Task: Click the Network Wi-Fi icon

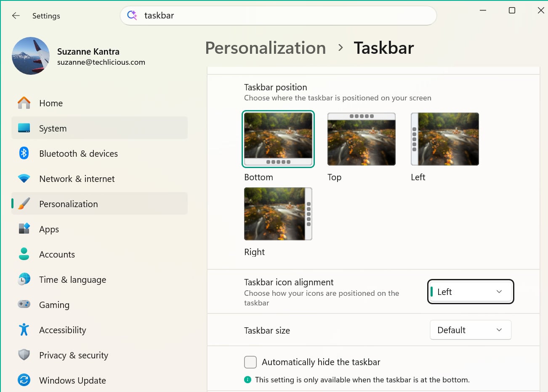Action: (24, 179)
